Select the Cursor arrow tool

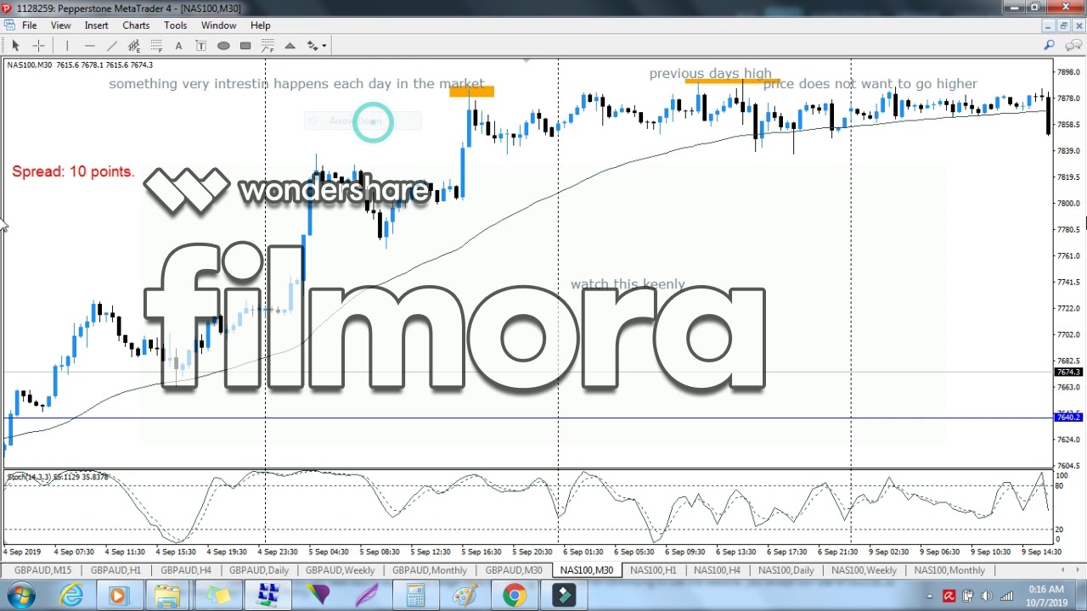15,46
